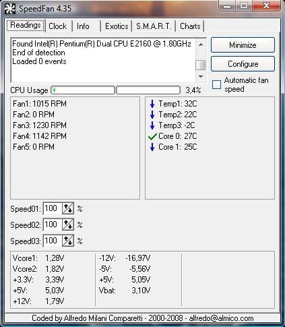The width and height of the screenshot is (285, 327).
Task: Click the 'Fan1: 1015 RPM' reading
Action: tap(40, 104)
